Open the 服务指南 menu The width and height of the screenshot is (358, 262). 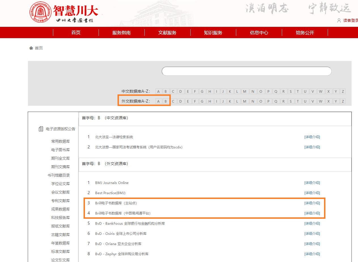tap(122, 33)
